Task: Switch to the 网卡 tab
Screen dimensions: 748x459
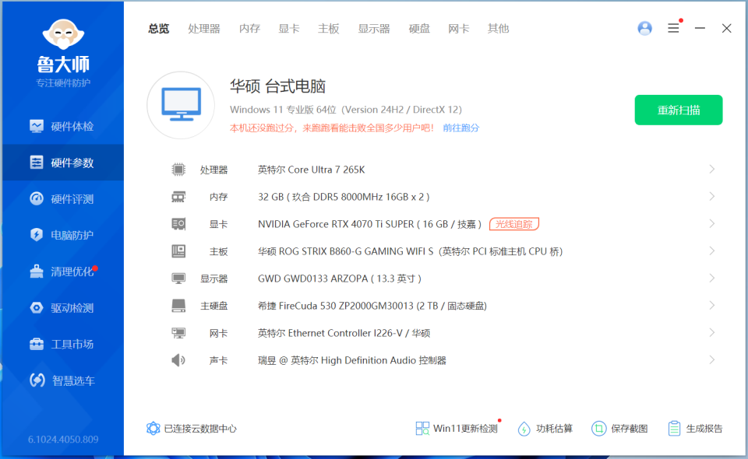Action: (458, 29)
